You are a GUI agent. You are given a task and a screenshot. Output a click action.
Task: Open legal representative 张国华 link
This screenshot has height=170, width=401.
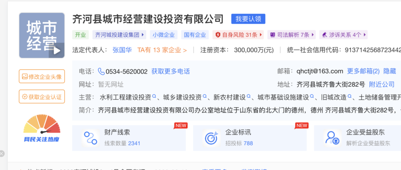pyautogui.click(x=122, y=50)
